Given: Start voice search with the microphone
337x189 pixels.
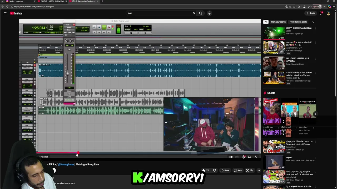Looking at the screenshot, I should click(209, 13).
